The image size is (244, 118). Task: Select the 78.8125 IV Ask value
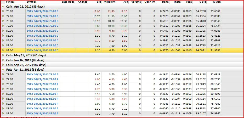[x=215, y=89]
